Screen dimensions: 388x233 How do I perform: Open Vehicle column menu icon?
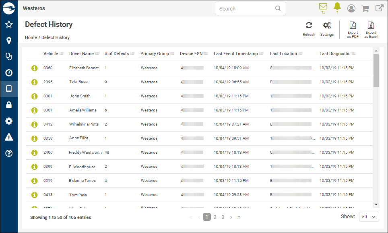point(61,54)
